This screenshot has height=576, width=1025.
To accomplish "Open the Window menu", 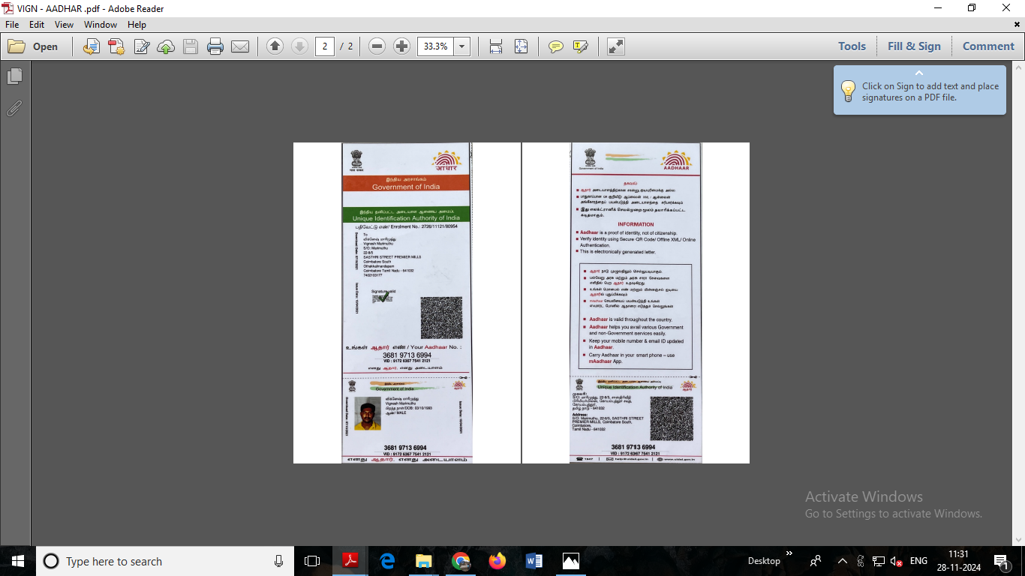I will pyautogui.click(x=101, y=25).
